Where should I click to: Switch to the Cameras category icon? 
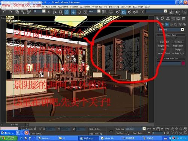[x=171, y=24]
